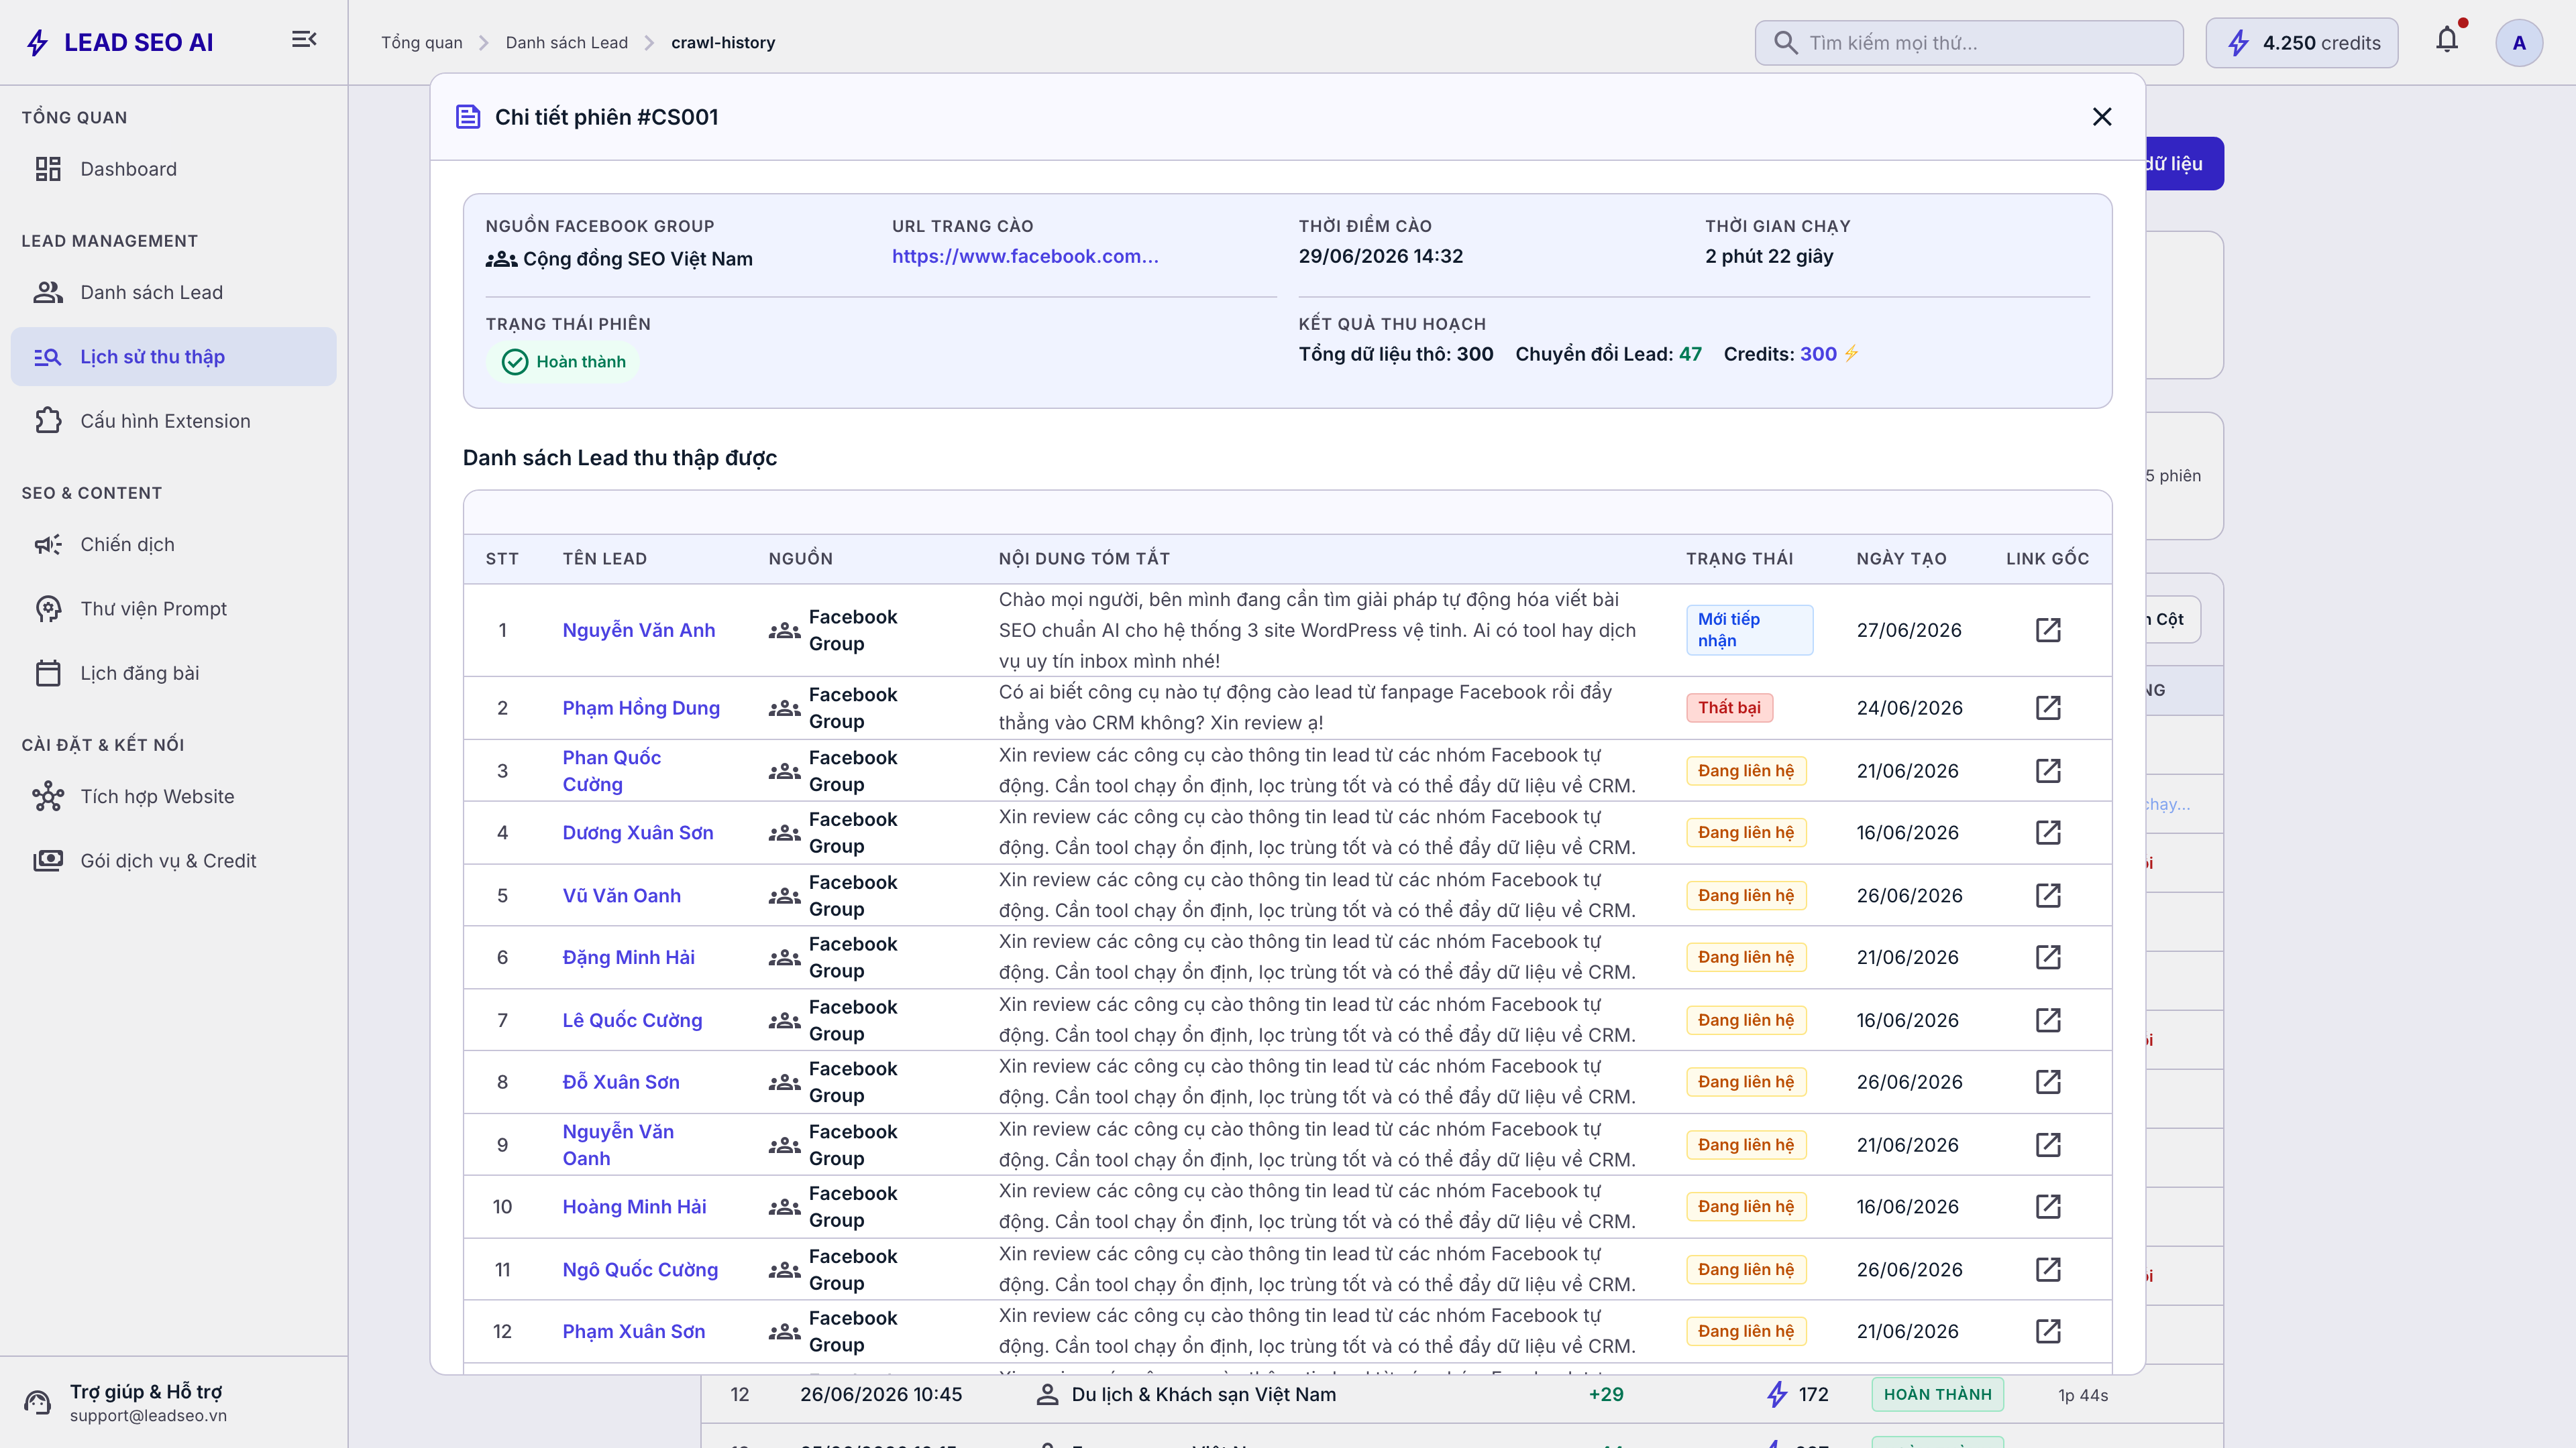Open original link for Đặng Minh Hải
Screen dimensions: 2576x1448
(x=2048, y=957)
